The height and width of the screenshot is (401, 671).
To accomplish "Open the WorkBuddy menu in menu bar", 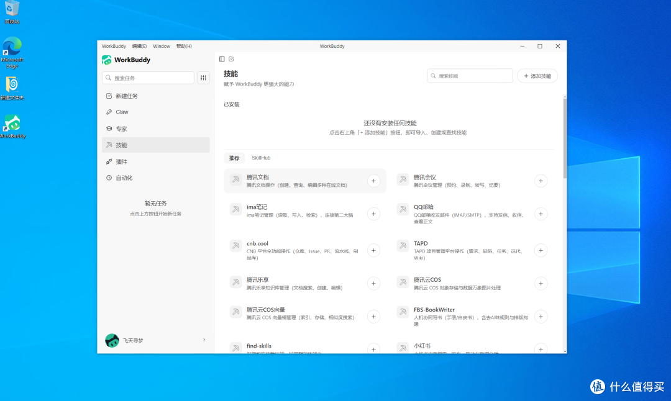I will click(x=114, y=46).
